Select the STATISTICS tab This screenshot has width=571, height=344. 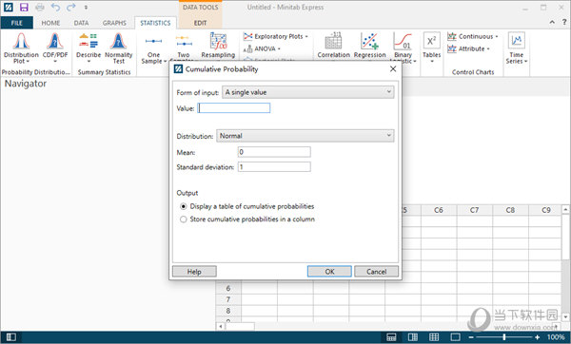click(x=155, y=23)
